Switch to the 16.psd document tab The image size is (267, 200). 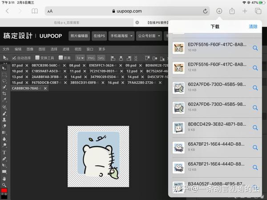113,83
